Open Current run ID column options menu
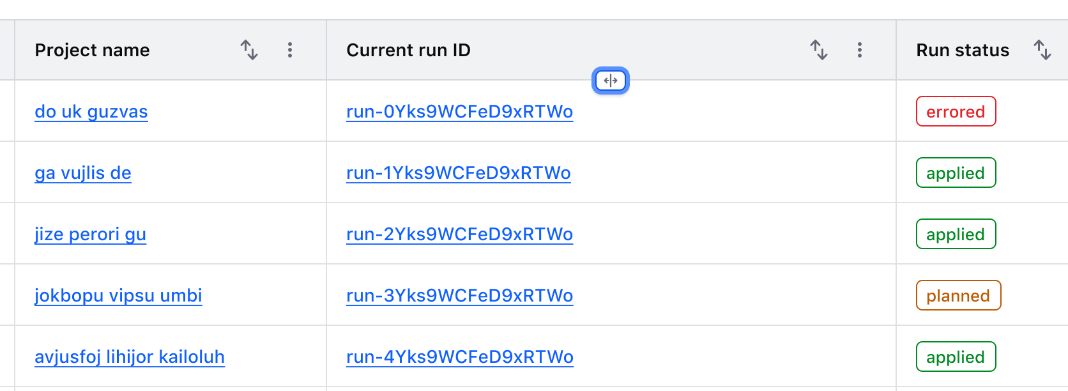Viewport: 1068px width, 391px height. [x=860, y=50]
